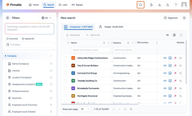Open select-all chevron dropdown
Screen dimensions: 192x116
pyautogui.click(x=68, y=43)
